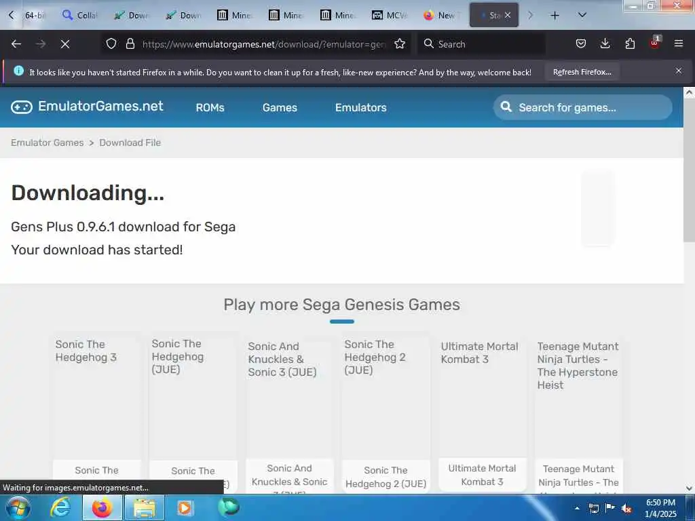Screen dimensions: 695x521
Task: Show hidden system tray icons arrow
Action: tap(577, 508)
